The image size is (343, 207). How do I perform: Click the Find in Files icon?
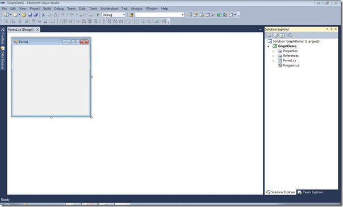pos(131,15)
